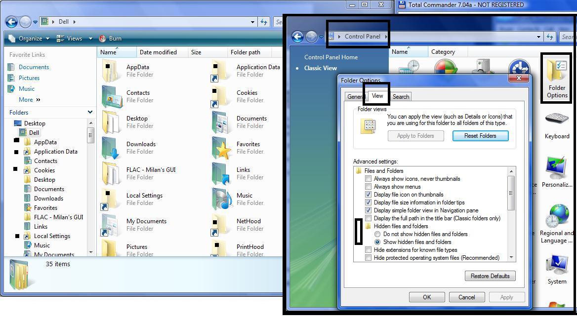Check Display the full path in the title bar
The image size is (577, 323).
(x=368, y=218)
